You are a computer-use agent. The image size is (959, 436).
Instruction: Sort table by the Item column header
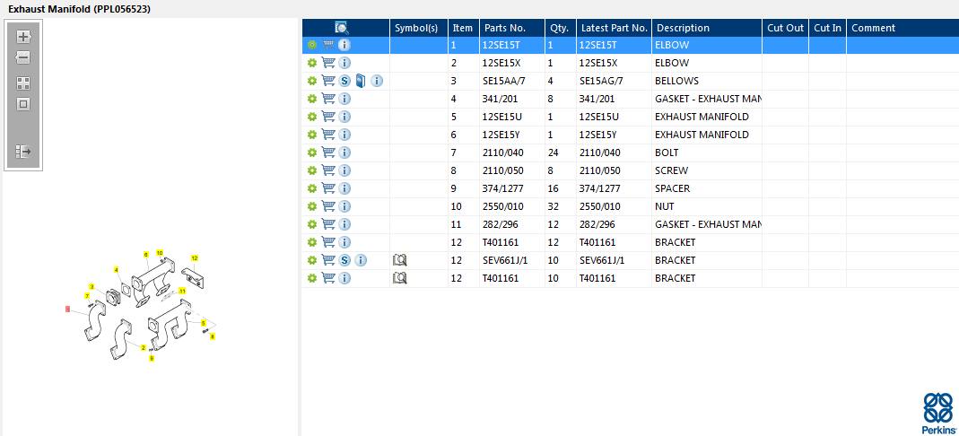point(463,28)
